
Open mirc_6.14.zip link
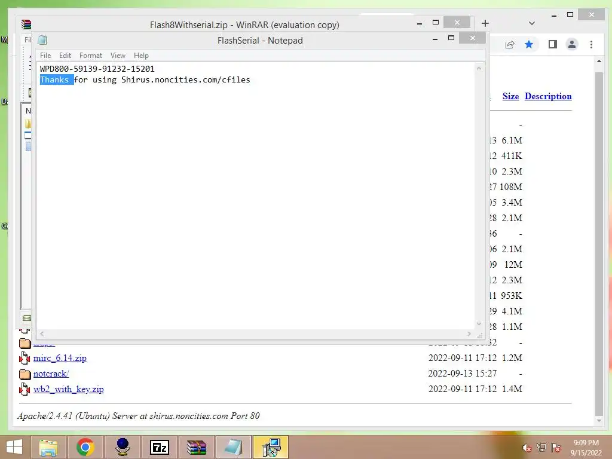coord(60,358)
